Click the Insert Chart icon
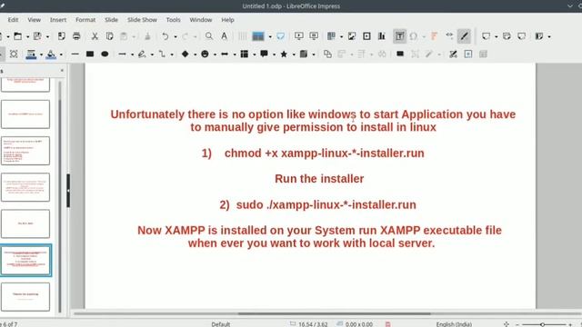This screenshot has width=582, height=327. (382, 36)
